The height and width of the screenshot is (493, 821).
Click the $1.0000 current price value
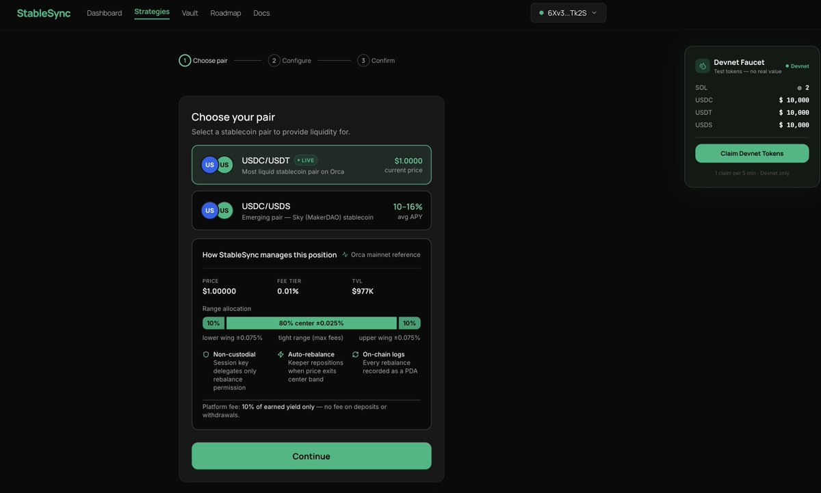[408, 161]
